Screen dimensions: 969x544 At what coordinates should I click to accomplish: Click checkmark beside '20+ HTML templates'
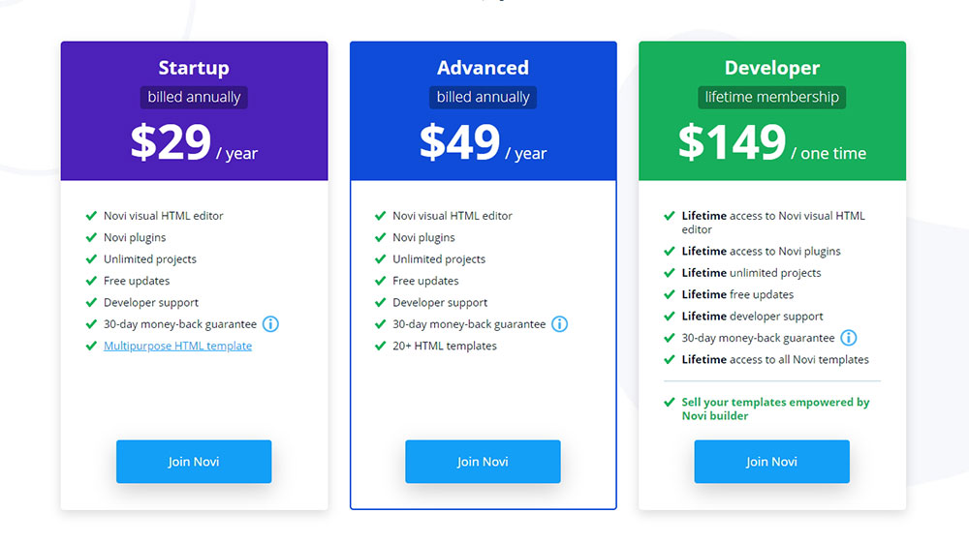[x=381, y=346]
